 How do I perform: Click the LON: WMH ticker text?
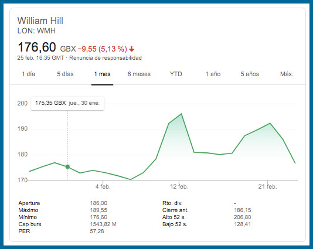point(36,31)
